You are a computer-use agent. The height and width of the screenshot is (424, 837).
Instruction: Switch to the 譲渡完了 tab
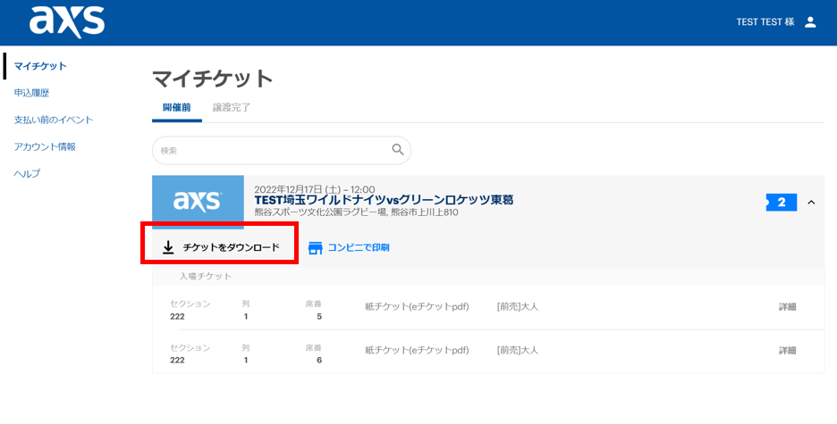click(x=231, y=108)
